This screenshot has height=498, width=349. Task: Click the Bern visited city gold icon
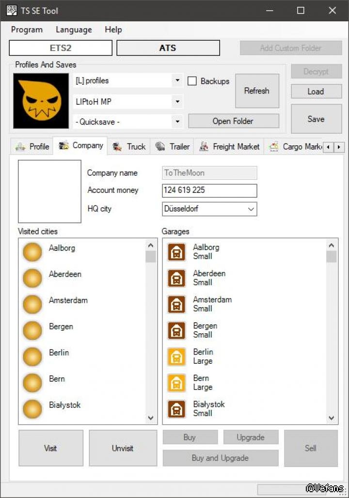[32, 383]
